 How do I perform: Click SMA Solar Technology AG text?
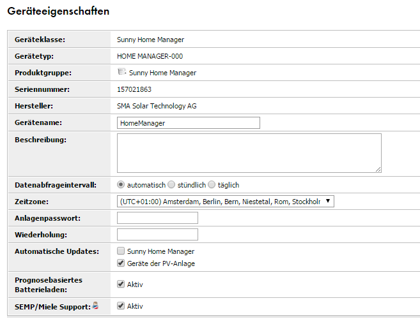[157, 106]
